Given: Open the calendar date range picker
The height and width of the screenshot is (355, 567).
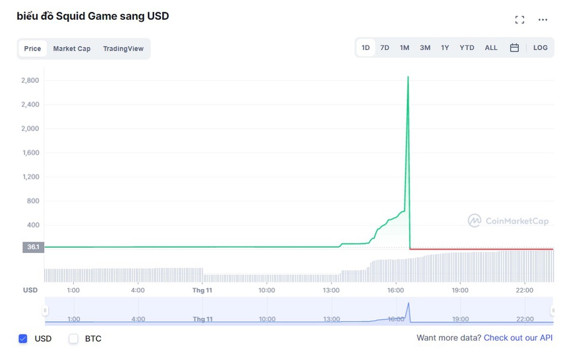Looking at the screenshot, I should point(514,48).
